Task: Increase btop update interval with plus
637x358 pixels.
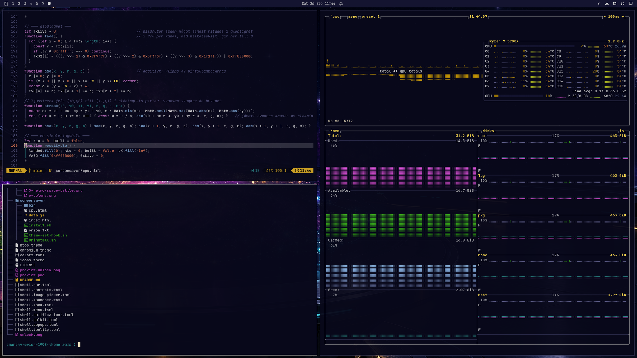Action: click(623, 17)
